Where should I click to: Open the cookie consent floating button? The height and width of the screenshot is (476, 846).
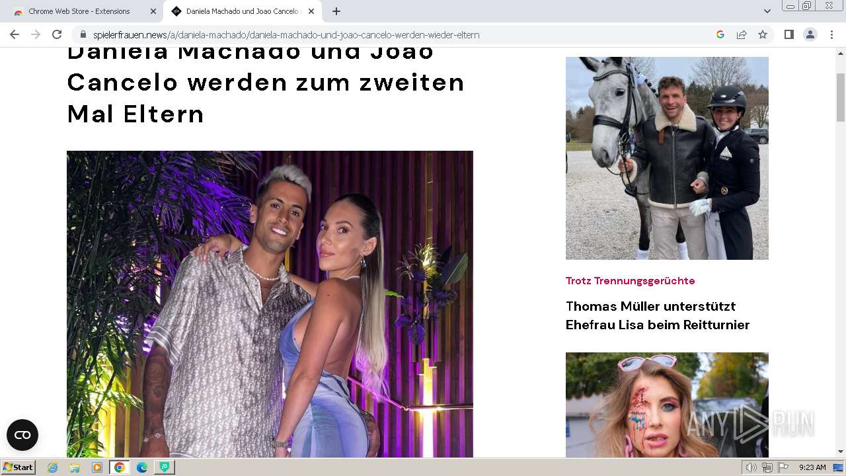click(x=22, y=435)
